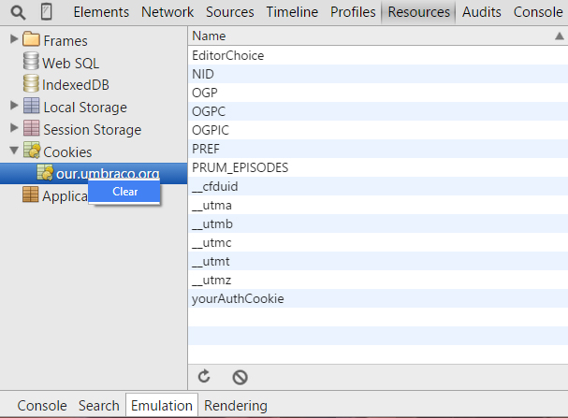Select the Web SQL database icon
The image size is (568, 418).
[x=31, y=63]
